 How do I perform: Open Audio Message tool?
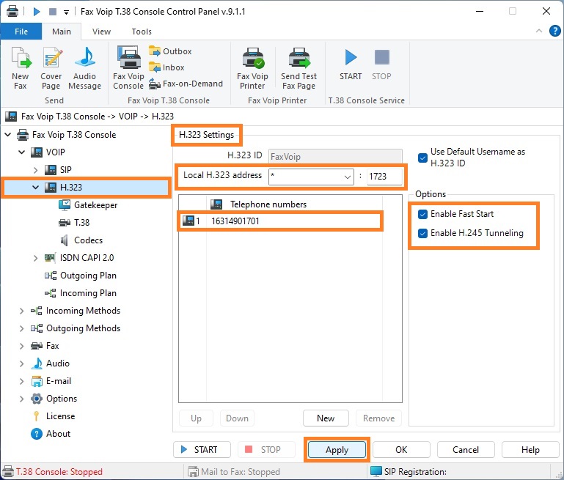point(85,68)
